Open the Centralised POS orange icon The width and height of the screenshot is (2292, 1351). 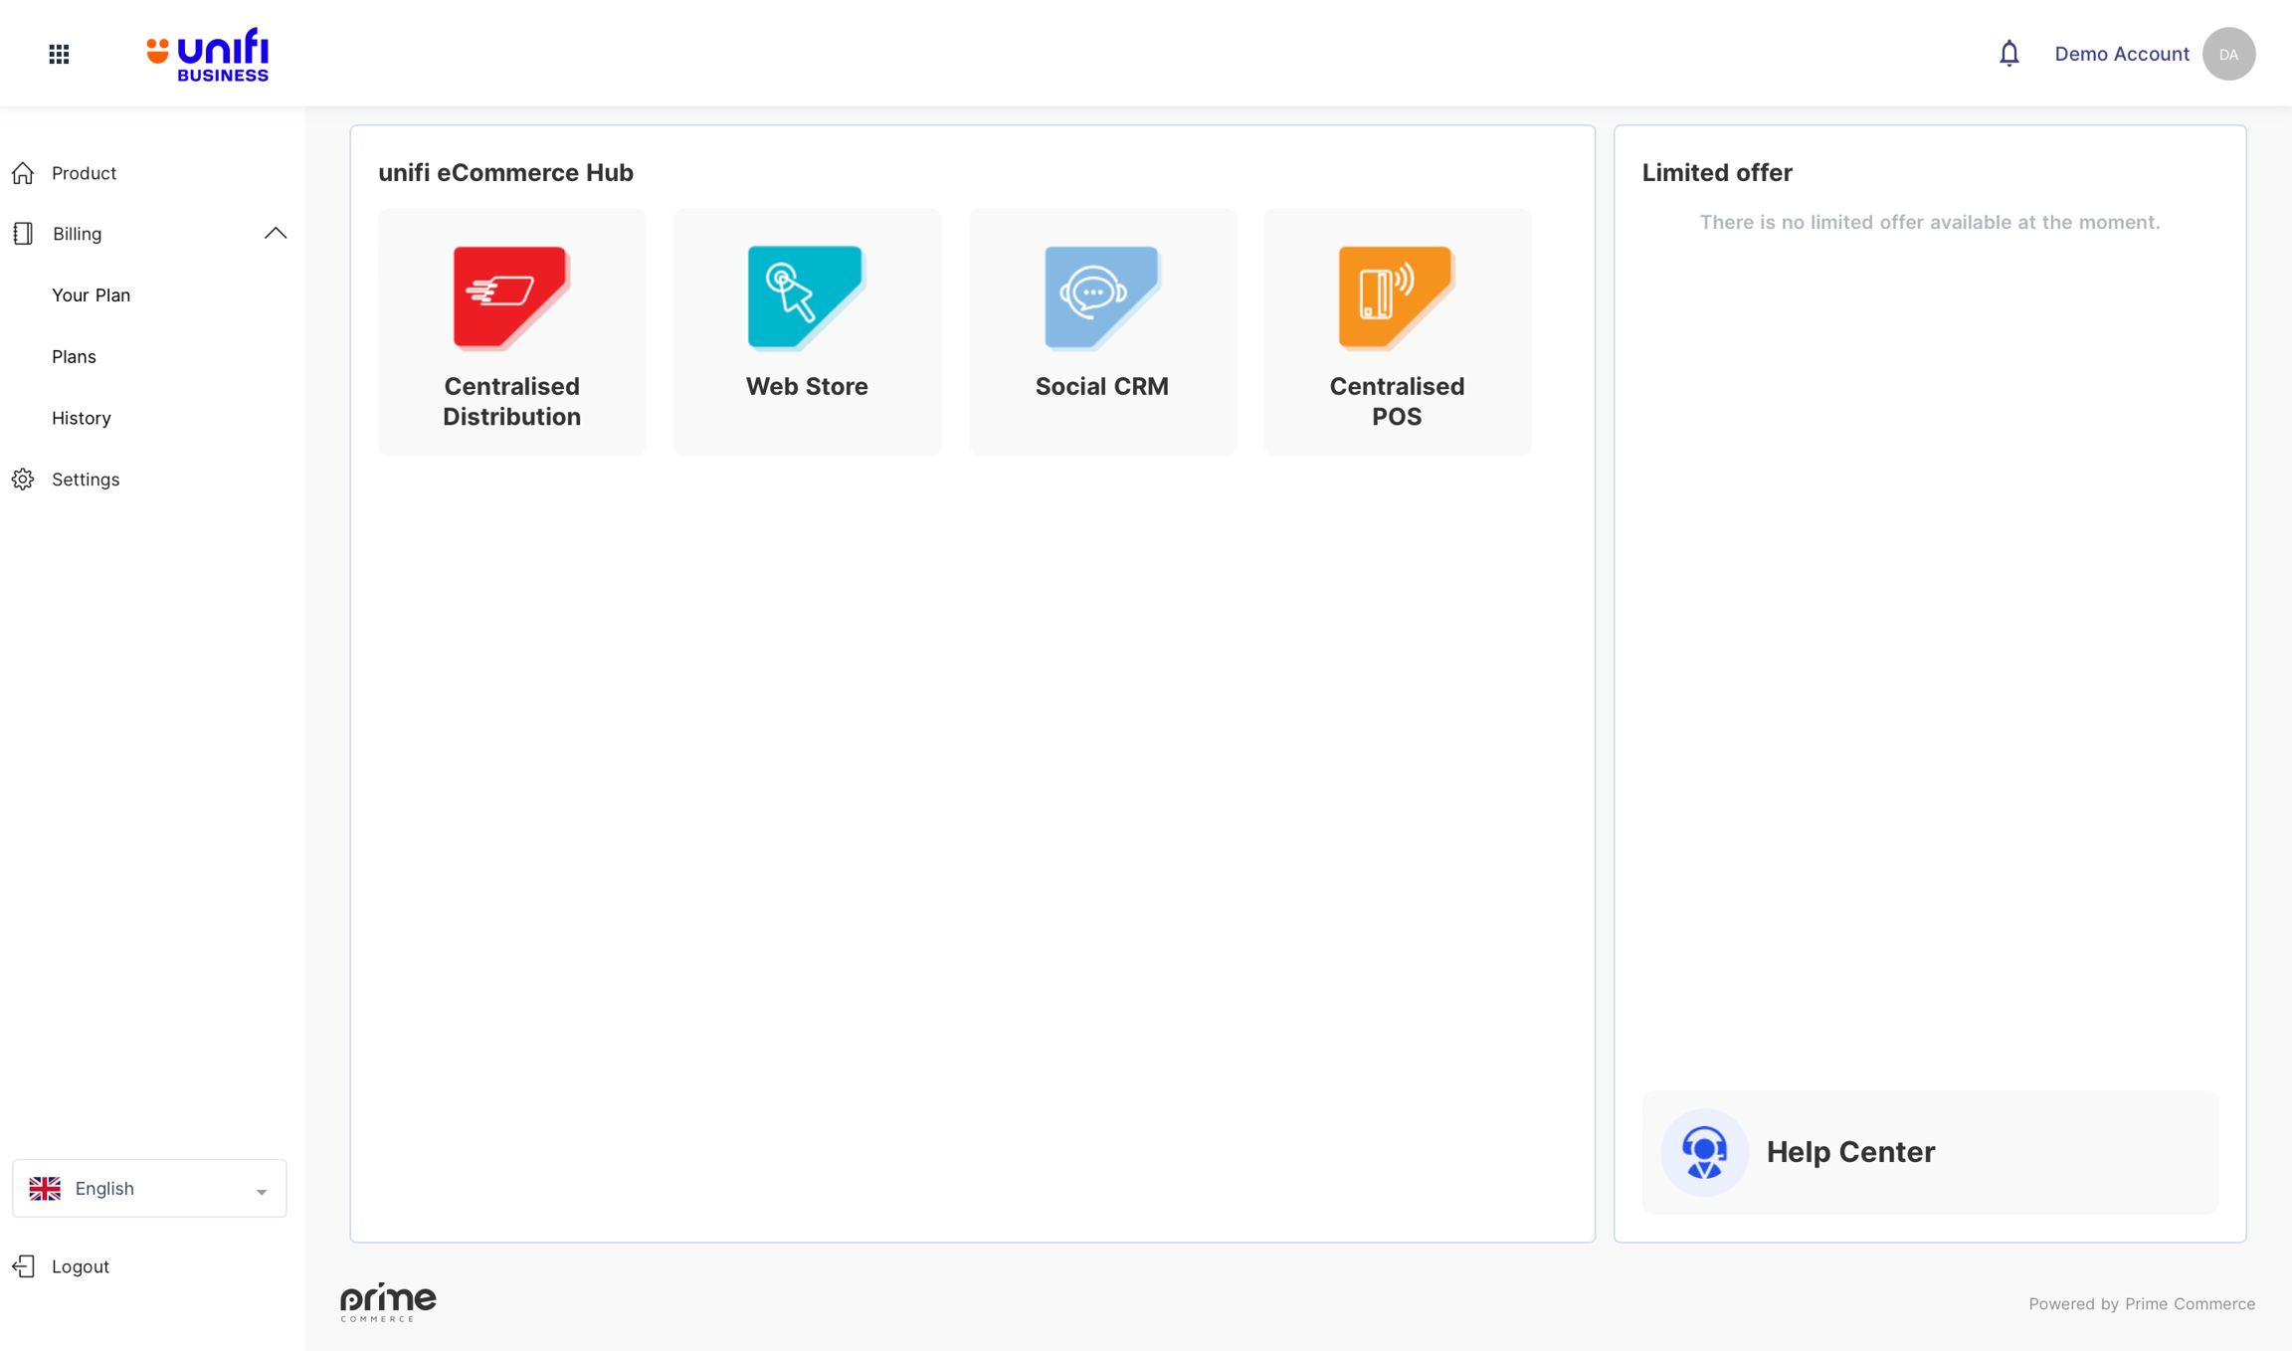click(1396, 296)
